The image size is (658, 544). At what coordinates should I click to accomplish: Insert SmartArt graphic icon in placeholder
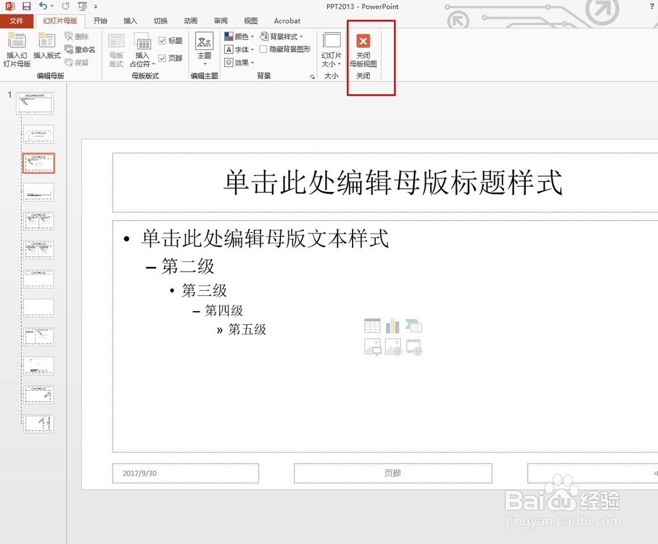pyautogui.click(x=413, y=326)
